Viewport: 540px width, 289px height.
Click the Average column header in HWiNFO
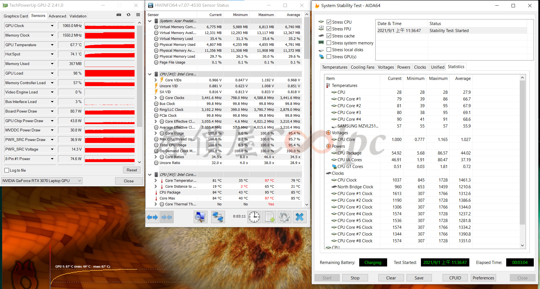tap(293, 15)
